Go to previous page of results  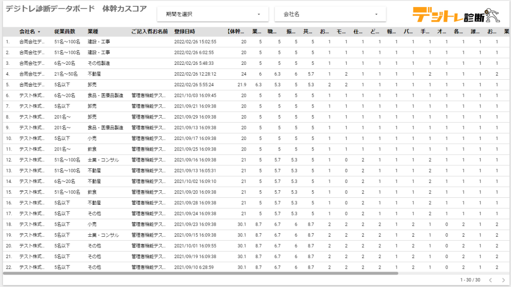click(490, 280)
